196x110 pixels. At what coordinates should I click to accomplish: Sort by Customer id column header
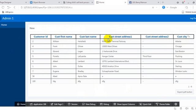[x=41, y=37]
